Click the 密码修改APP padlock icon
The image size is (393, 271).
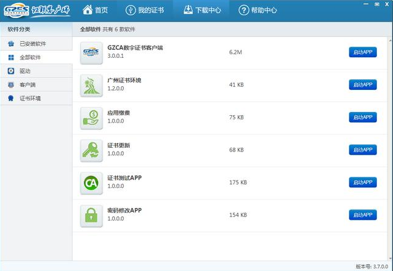91,216
